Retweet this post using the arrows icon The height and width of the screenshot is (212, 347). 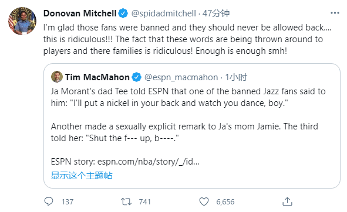(126, 201)
